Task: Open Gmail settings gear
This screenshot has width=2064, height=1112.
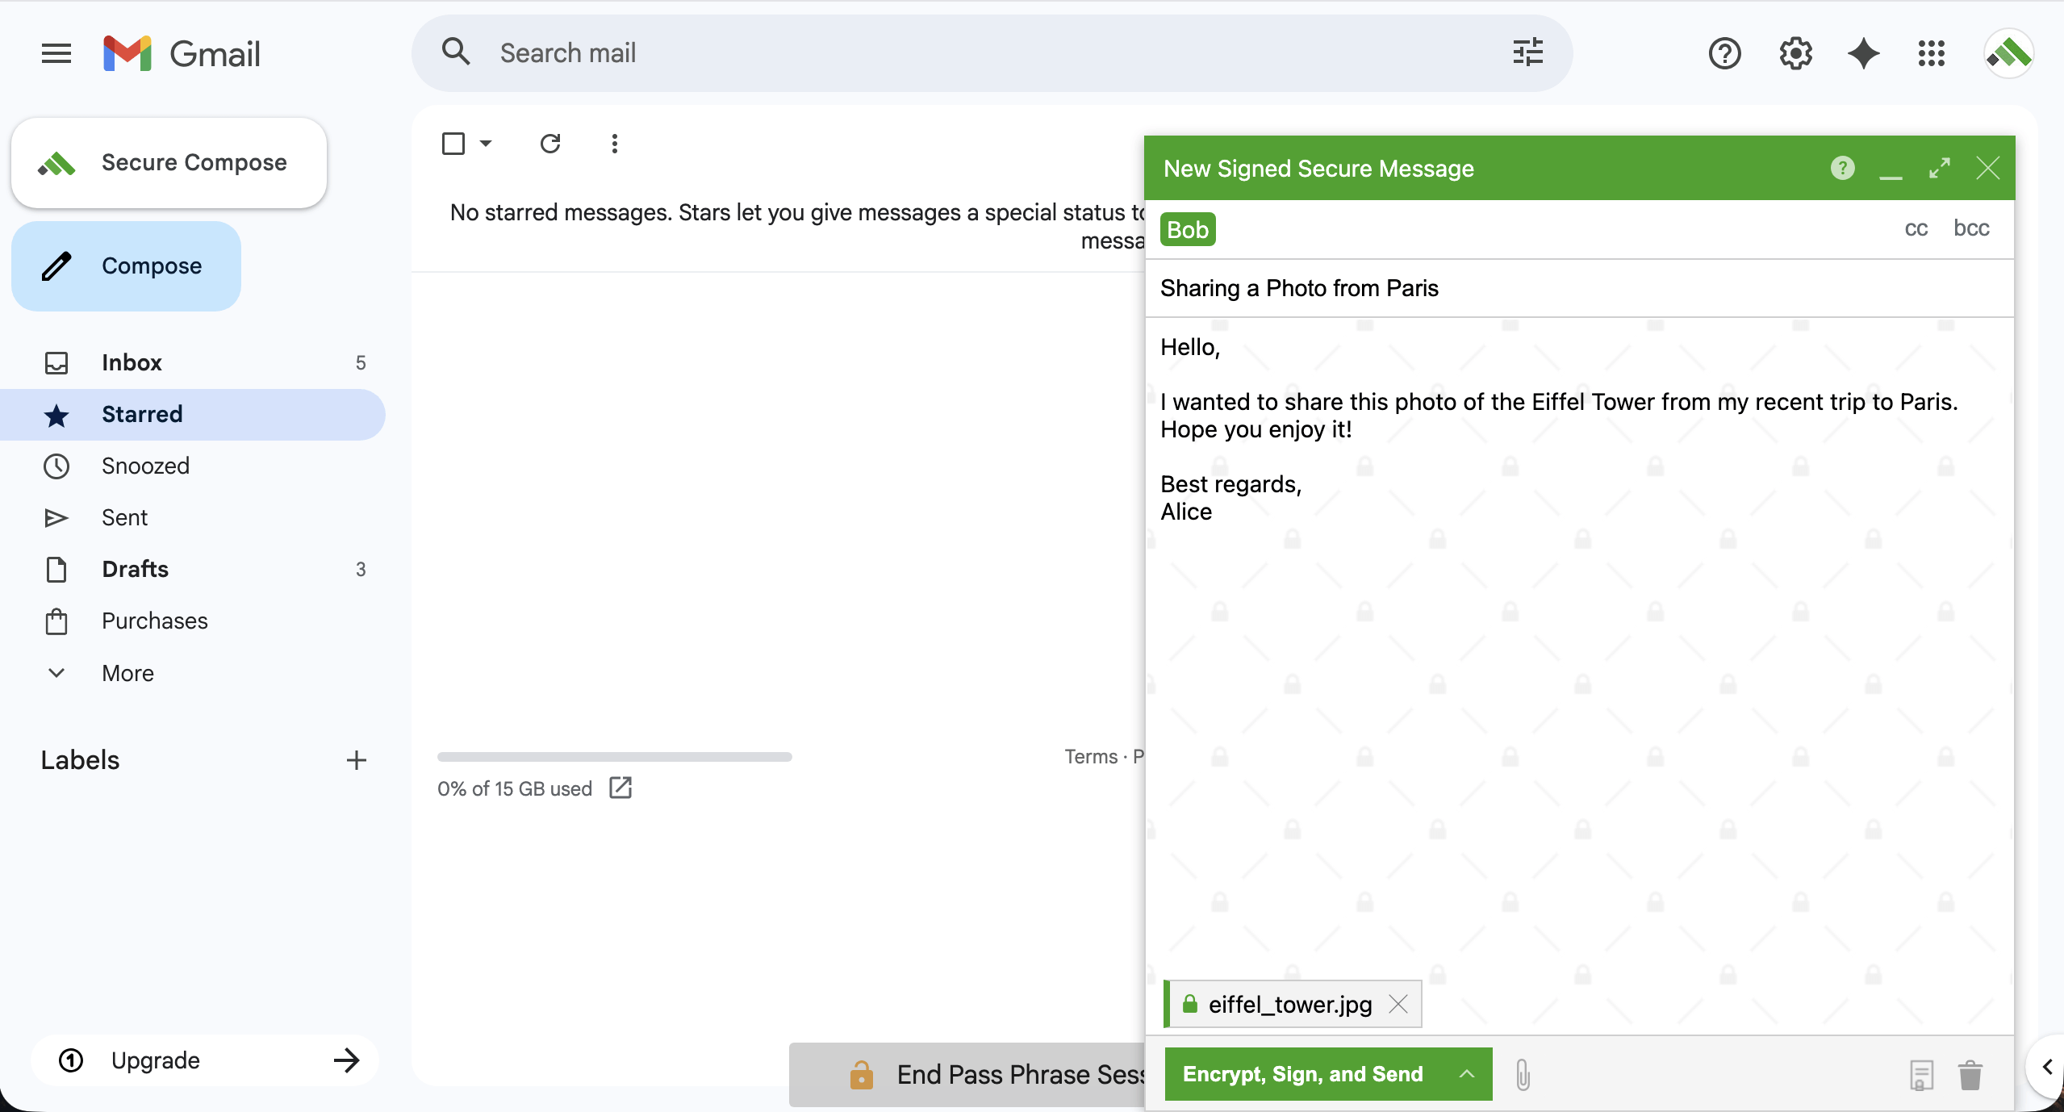Action: tap(1795, 53)
